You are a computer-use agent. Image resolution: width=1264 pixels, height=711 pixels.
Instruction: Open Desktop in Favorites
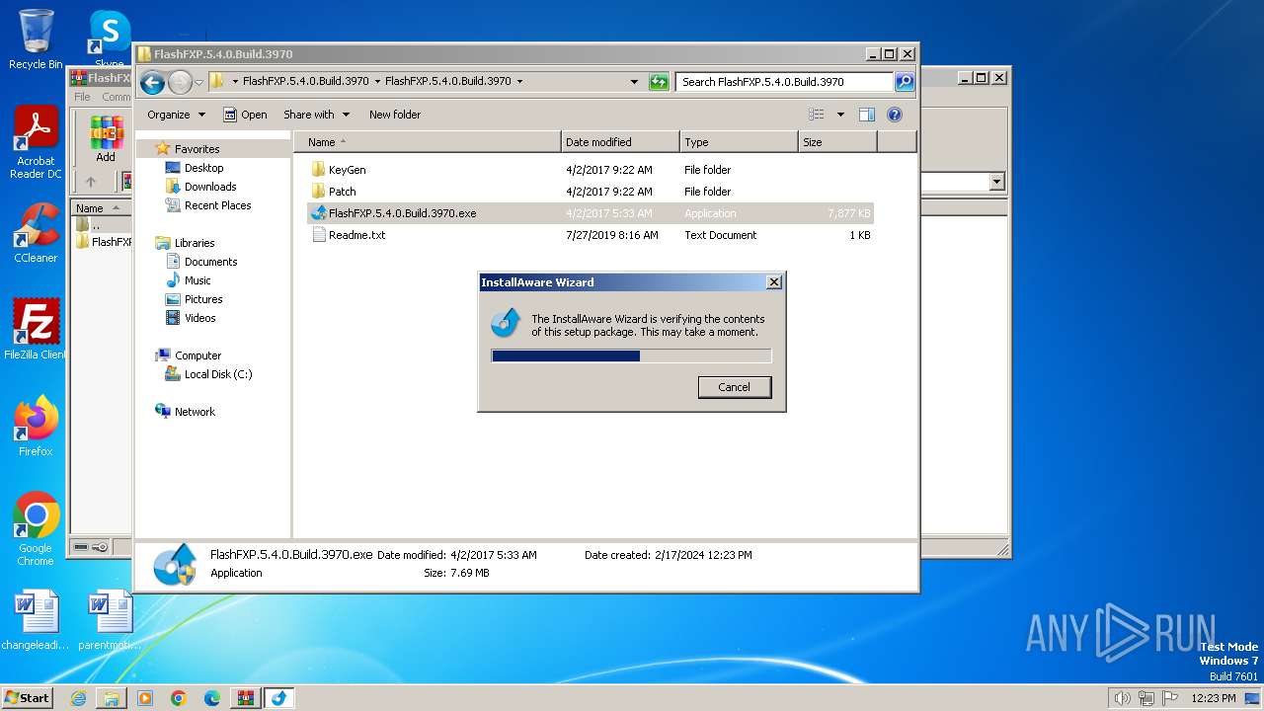(x=203, y=168)
